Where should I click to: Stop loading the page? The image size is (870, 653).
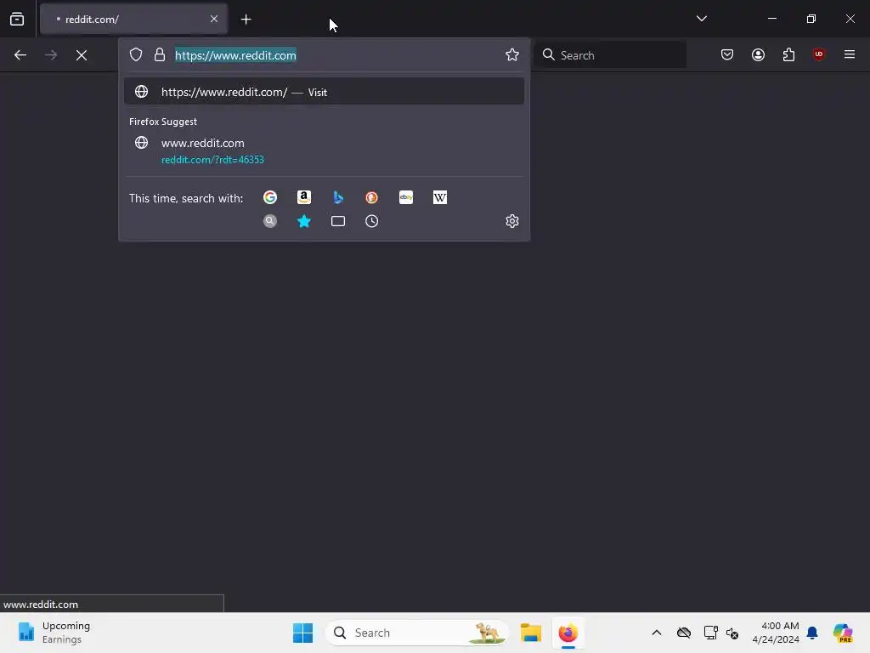pyautogui.click(x=82, y=55)
